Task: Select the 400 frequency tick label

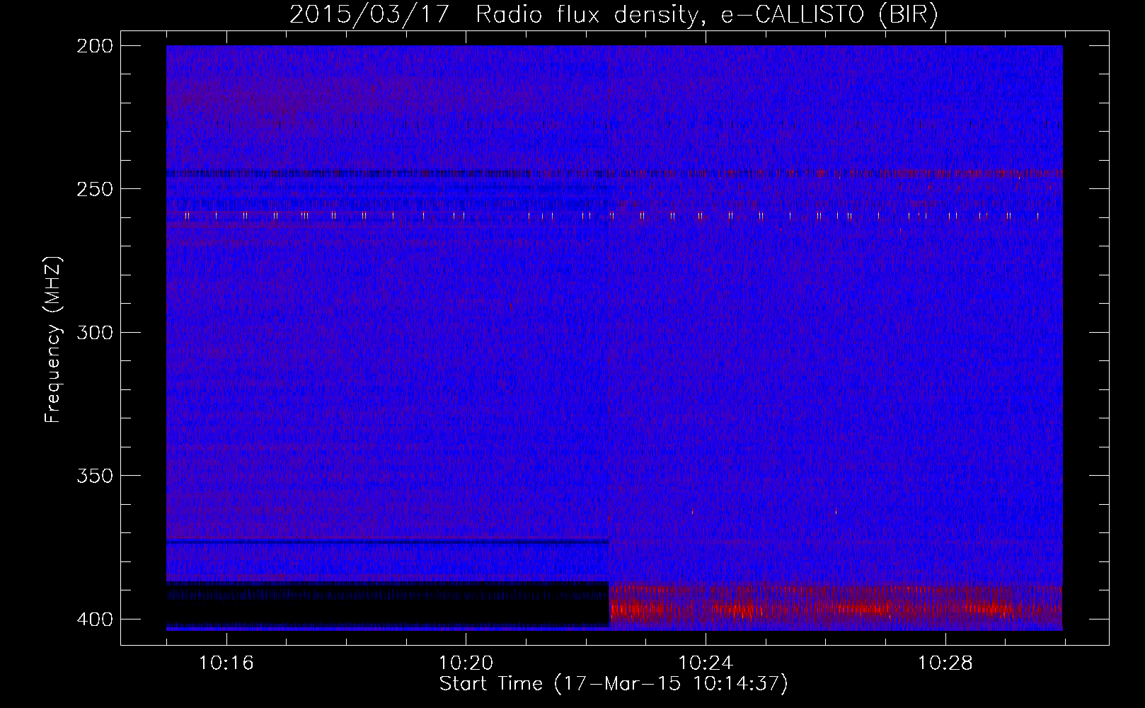Action: tap(95, 619)
